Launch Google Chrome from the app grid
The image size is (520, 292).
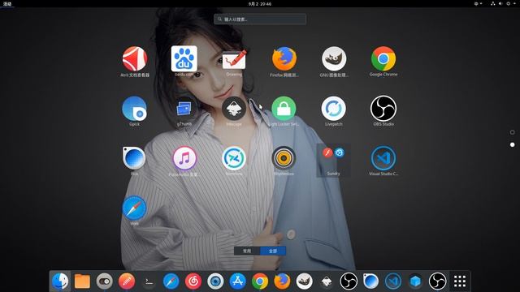pyautogui.click(x=383, y=58)
